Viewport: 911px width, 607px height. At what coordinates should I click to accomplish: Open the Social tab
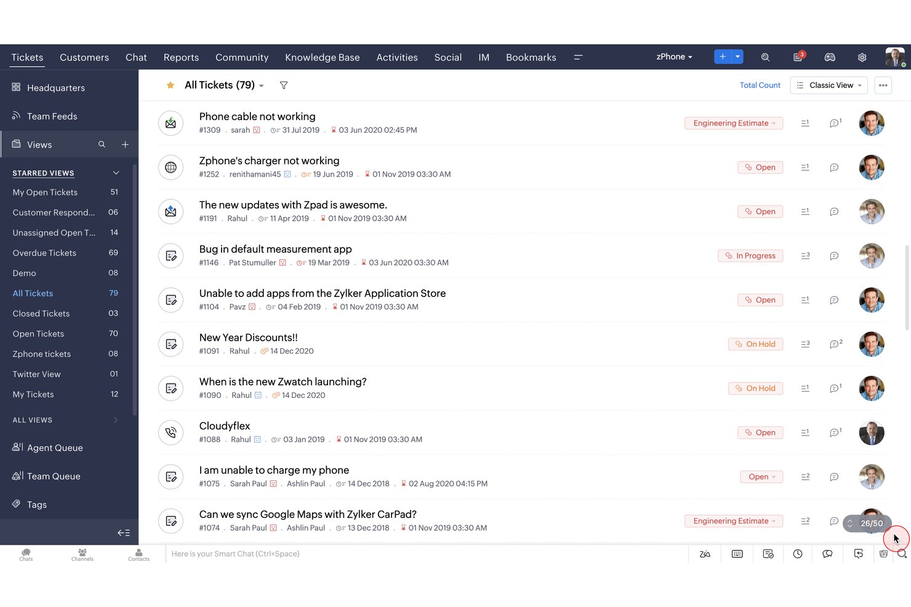point(448,57)
